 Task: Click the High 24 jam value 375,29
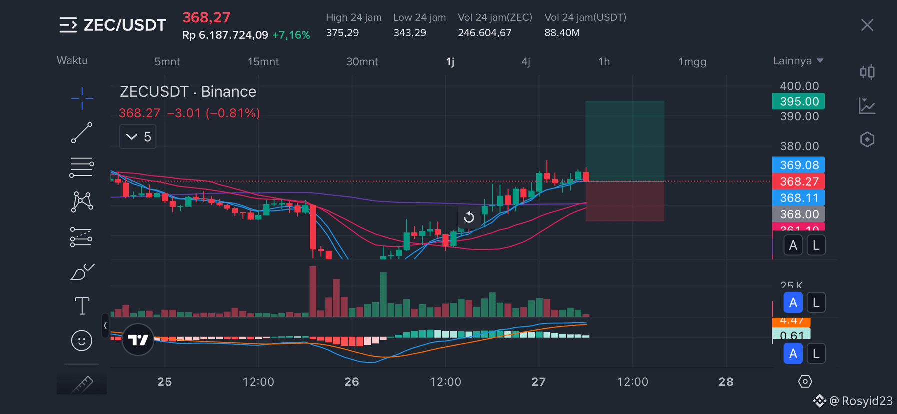coord(342,33)
